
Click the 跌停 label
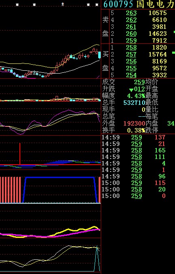point(151,130)
